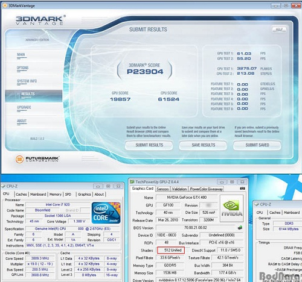Click the Futuremark Corporation orange logo
The image size is (302, 282).
(19, 159)
